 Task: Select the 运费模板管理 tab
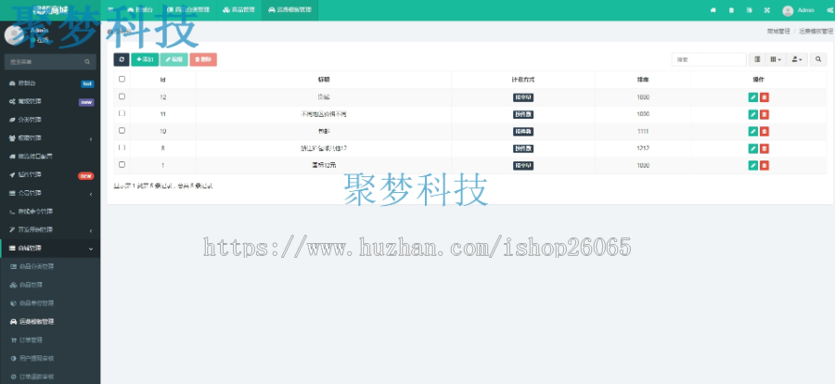coord(289,10)
